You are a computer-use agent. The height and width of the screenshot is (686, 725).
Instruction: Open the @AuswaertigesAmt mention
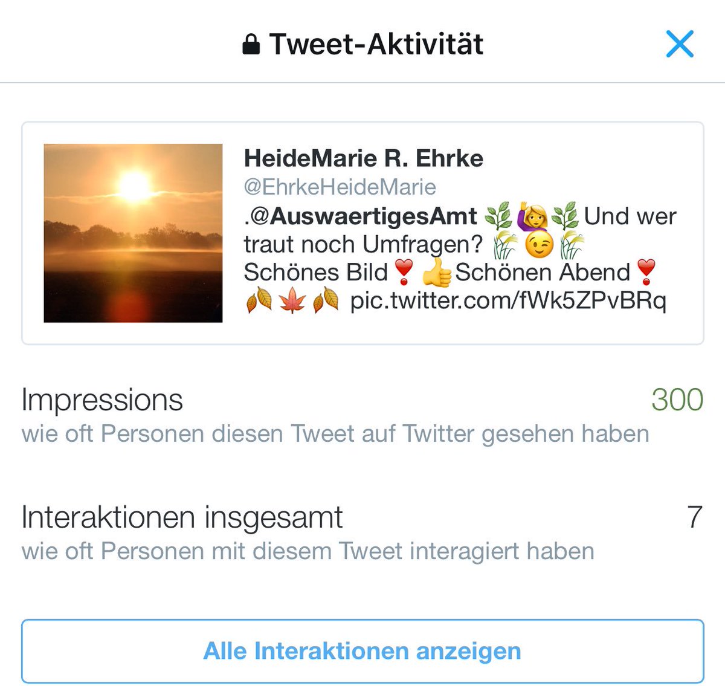click(x=363, y=216)
